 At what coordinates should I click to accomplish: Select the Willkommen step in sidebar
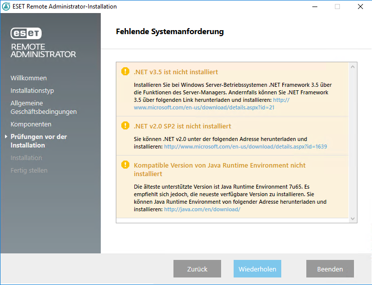pos(29,78)
